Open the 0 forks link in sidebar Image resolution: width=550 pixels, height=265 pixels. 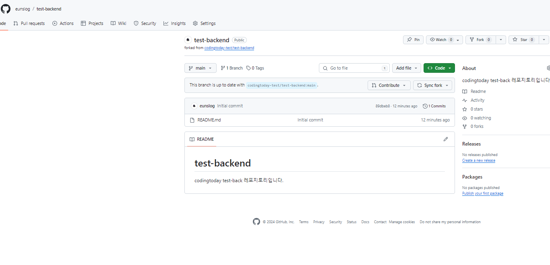pyautogui.click(x=473, y=126)
